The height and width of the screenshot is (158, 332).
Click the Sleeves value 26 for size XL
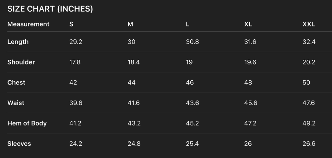(248, 143)
